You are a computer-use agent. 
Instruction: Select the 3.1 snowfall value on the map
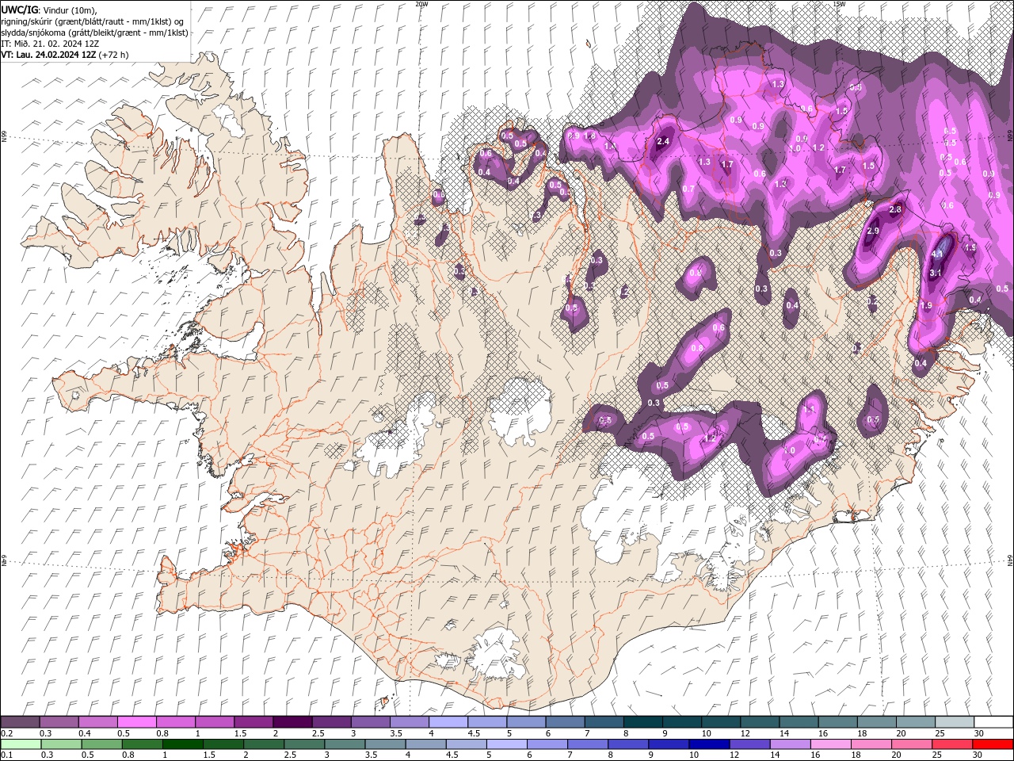coord(936,273)
